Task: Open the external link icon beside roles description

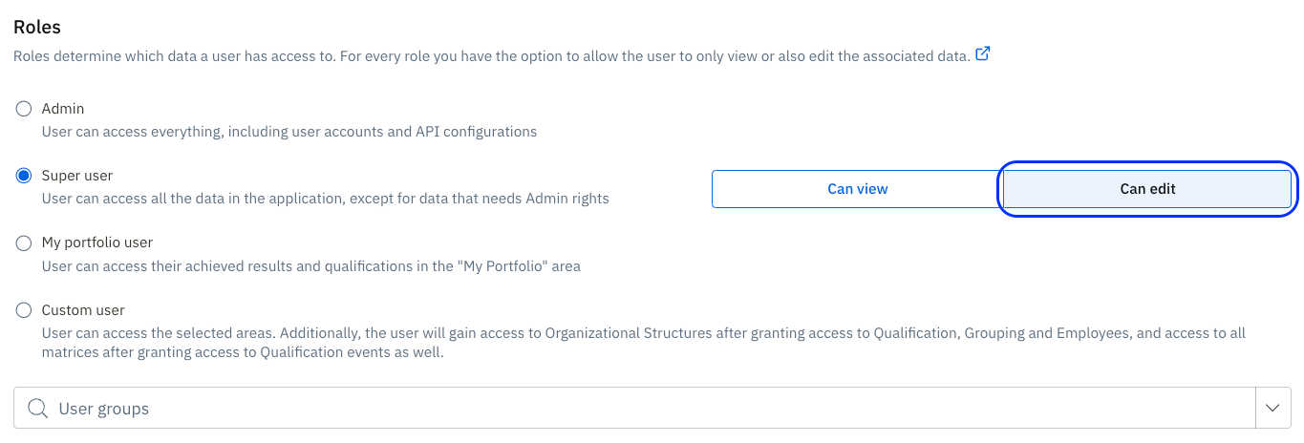Action: click(982, 54)
